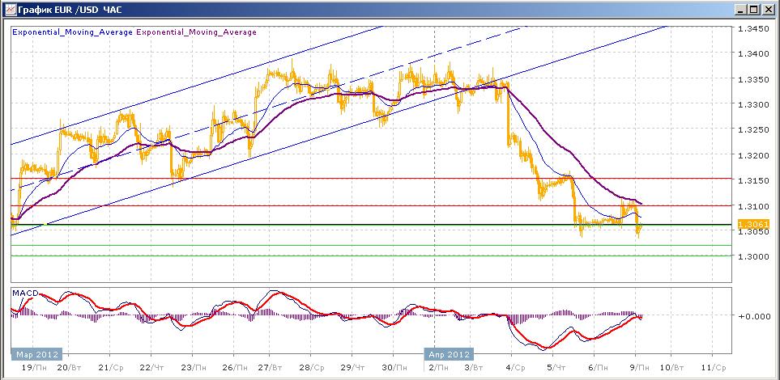
Task: Click the 1.3400 price axis label
Action: pyautogui.click(x=753, y=53)
